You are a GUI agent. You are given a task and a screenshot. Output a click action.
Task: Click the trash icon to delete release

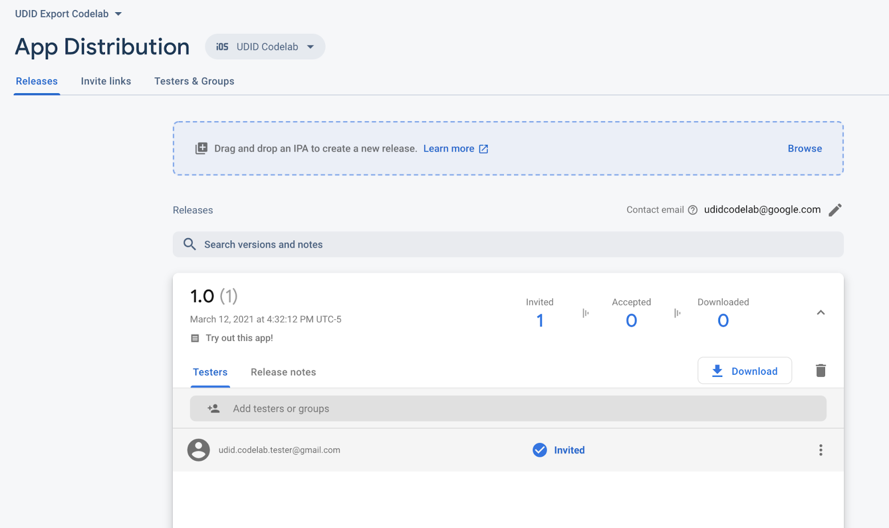point(820,370)
